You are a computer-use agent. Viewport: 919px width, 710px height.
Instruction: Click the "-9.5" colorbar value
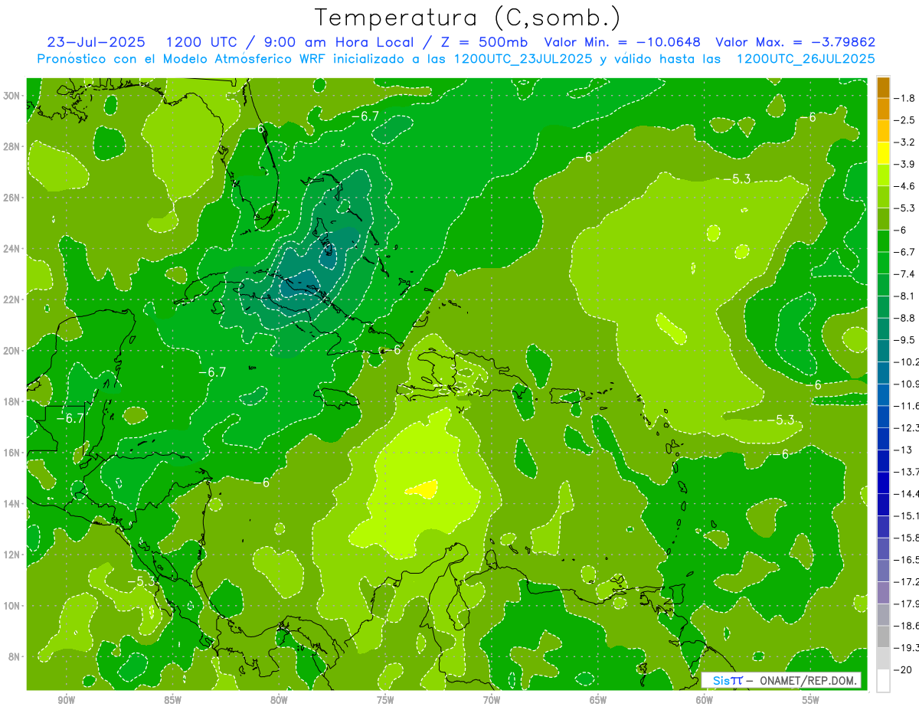pyautogui.click(x=904, y=340)
